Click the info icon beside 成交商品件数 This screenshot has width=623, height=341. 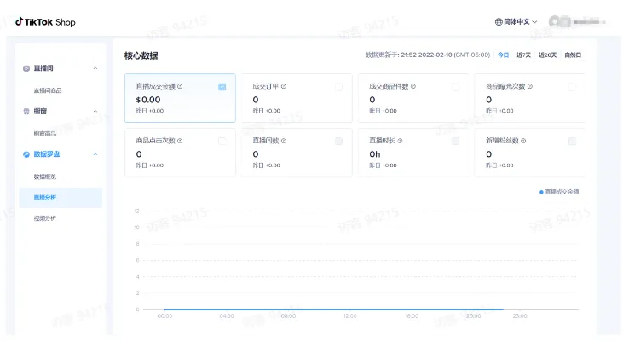pyautogui.click(x=413, y=86)
